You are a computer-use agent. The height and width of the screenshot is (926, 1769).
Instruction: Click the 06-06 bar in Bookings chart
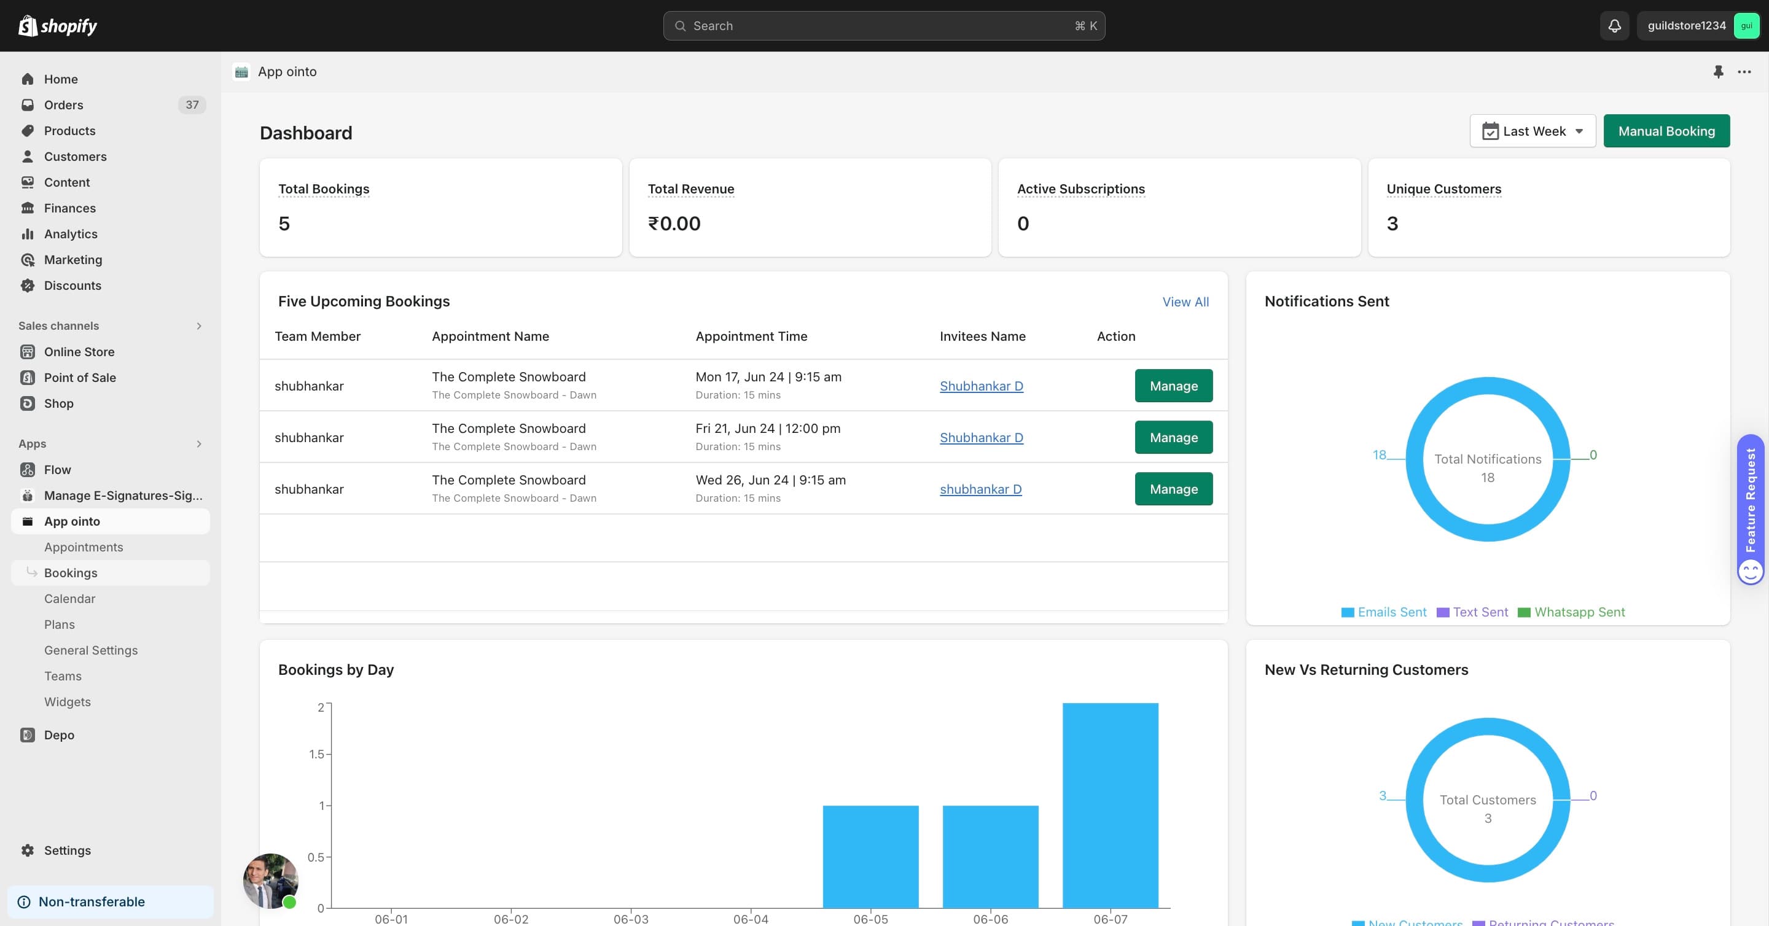click(990, 857)
